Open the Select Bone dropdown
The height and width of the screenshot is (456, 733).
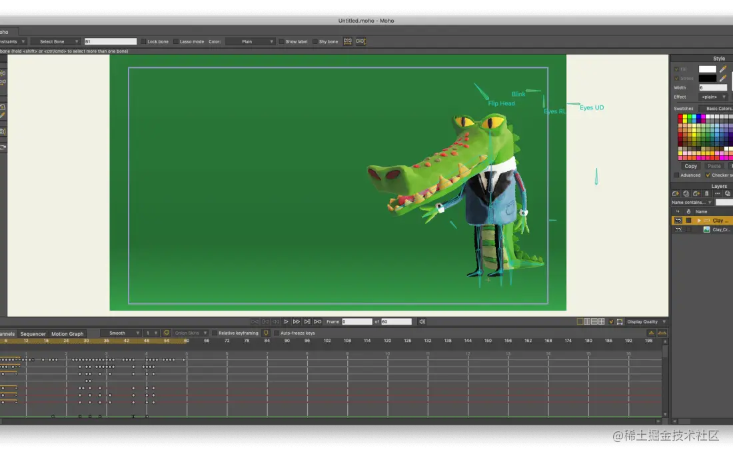(56, 41)
